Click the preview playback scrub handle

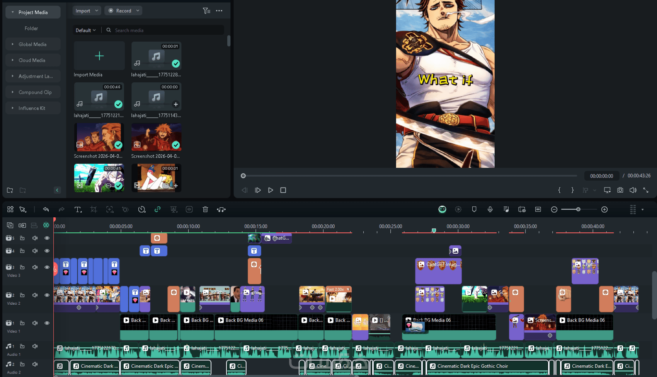[243, 176]
